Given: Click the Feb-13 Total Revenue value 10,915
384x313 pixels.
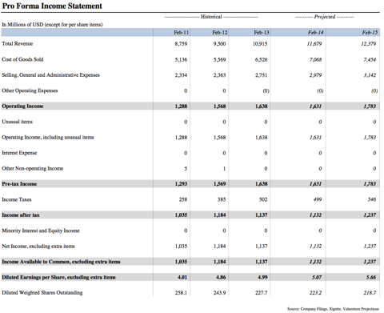Looking at the screenshot, I should click(x=260, y=44).
